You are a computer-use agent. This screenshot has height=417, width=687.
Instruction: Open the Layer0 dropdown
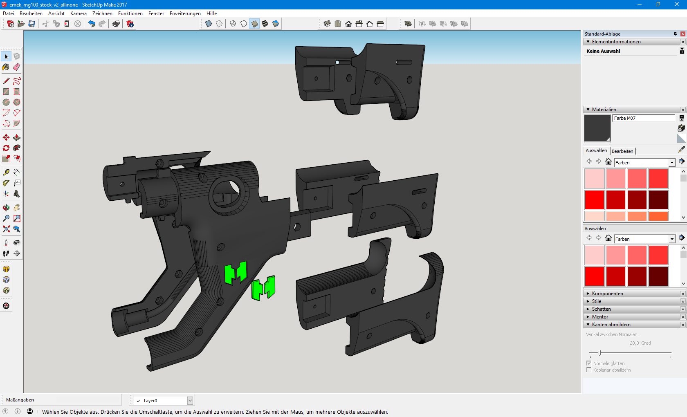[190, 401]
